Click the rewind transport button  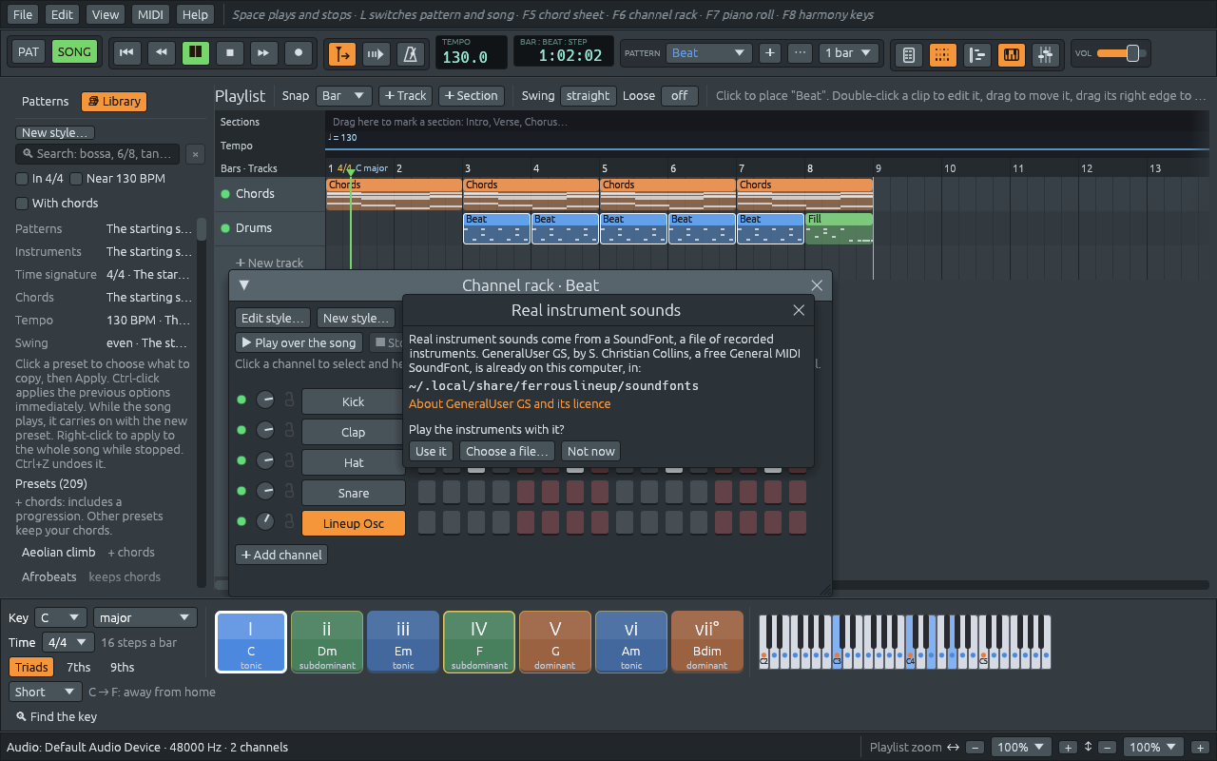coord(161,53)
